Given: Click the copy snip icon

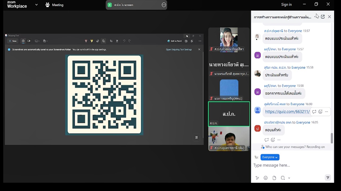Looking at the screenshot, I should [192, 41].
